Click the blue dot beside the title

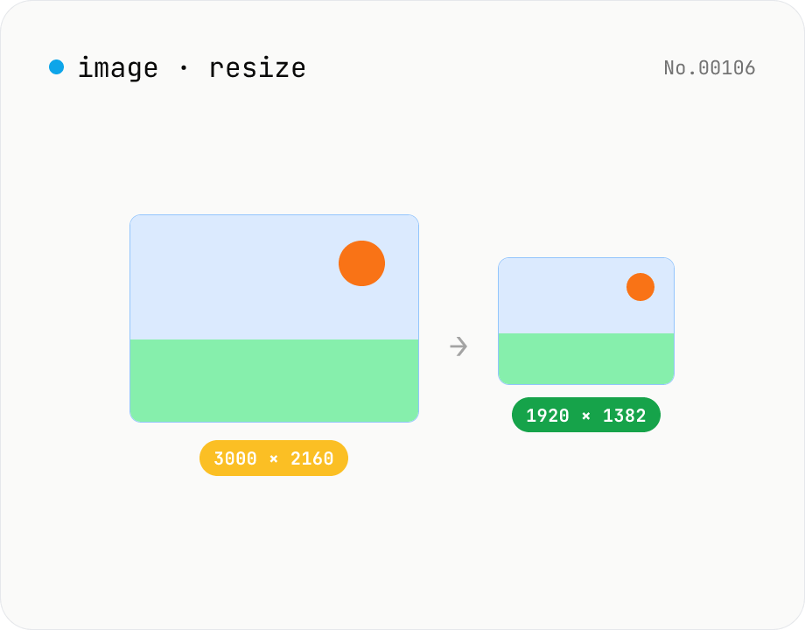tap(57, 66)
